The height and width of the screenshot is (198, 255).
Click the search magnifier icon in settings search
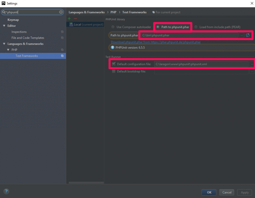(4, 12)
